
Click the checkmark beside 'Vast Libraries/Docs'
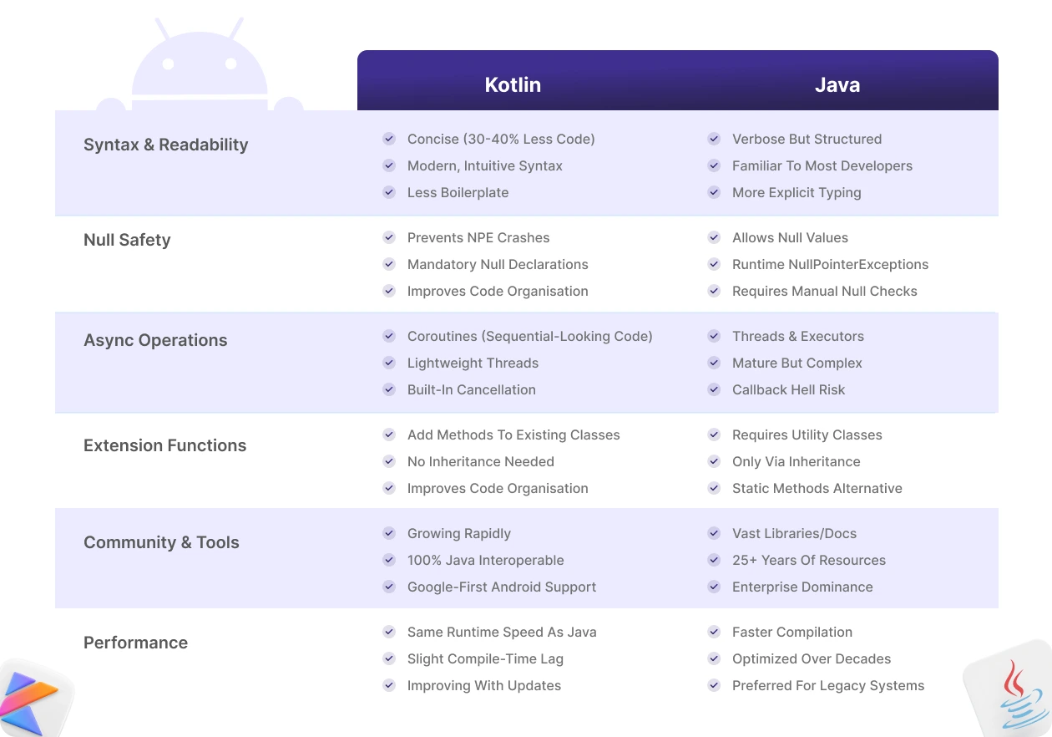(714, 533)
